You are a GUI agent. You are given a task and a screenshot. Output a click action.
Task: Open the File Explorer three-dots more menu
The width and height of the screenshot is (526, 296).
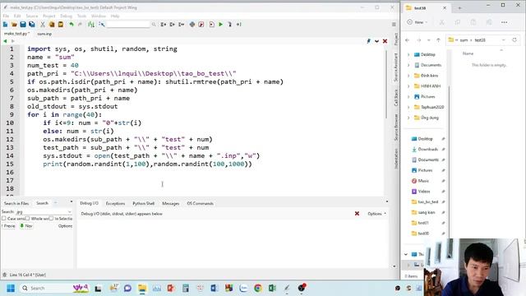pos(504,22)
